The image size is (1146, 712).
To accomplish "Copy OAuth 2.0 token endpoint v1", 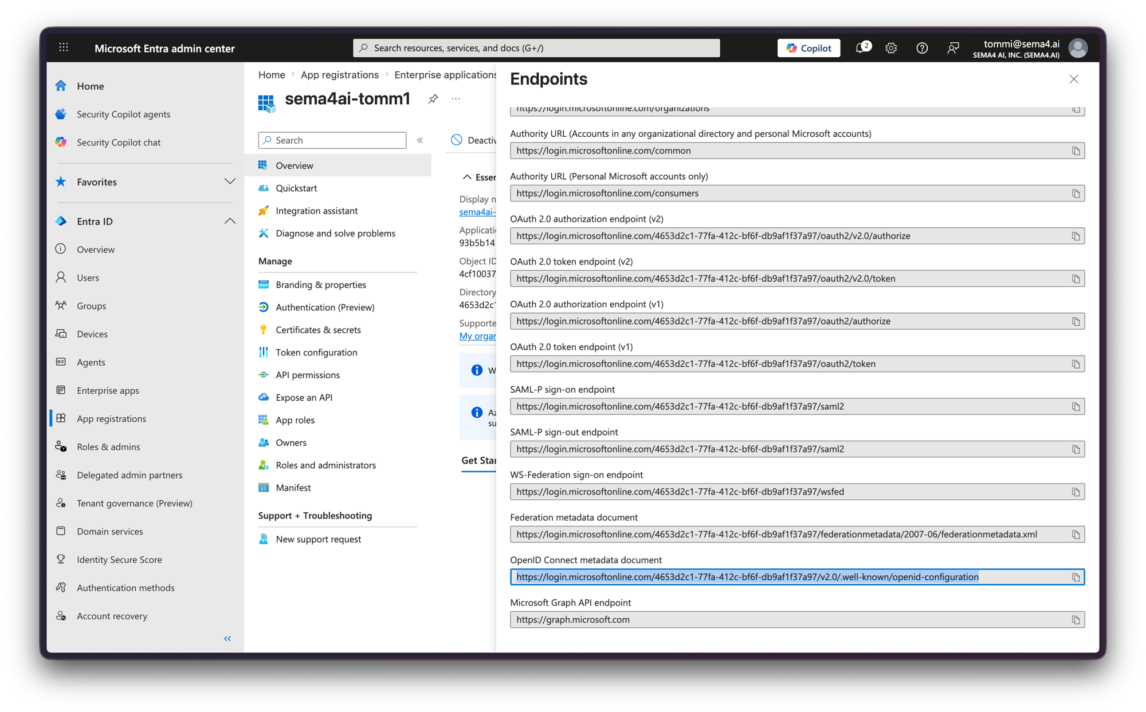I will 1076,364.
